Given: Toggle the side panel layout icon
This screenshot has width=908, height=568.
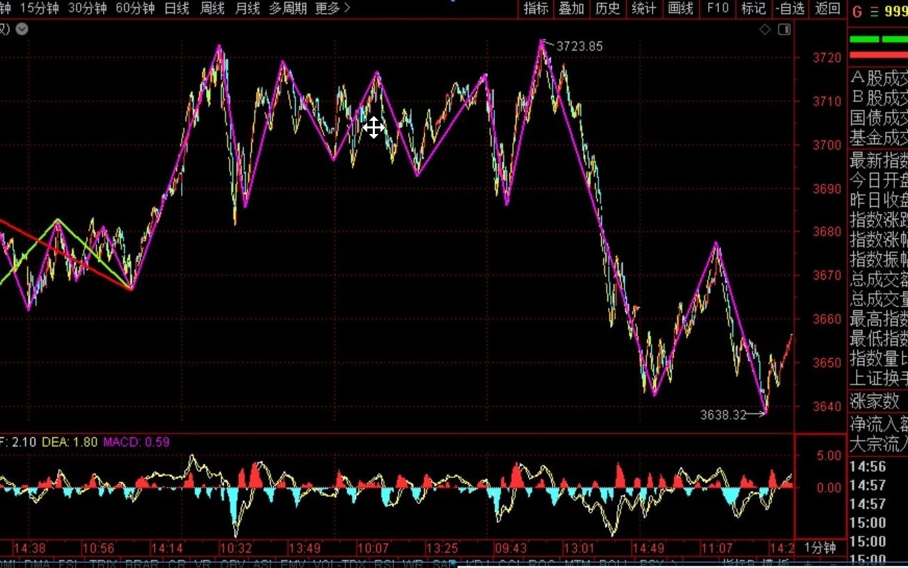Looking at the screenshot, I should 784,29.
